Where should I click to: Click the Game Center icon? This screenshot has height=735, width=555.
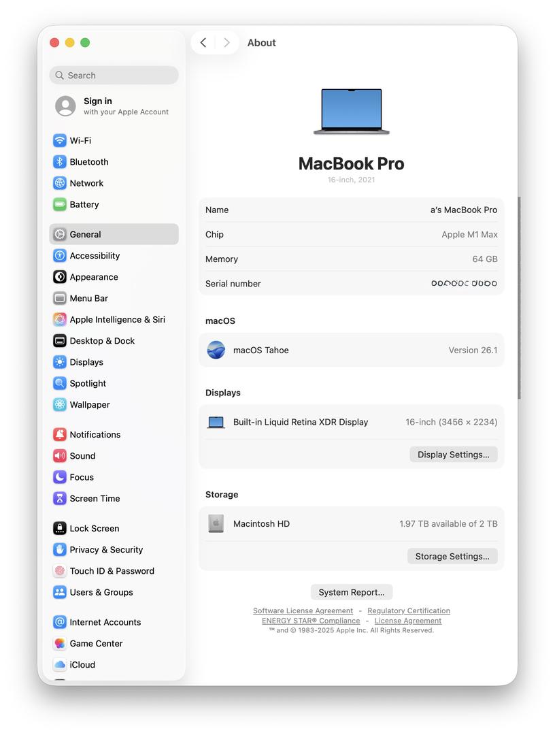[x=60, y=644]
